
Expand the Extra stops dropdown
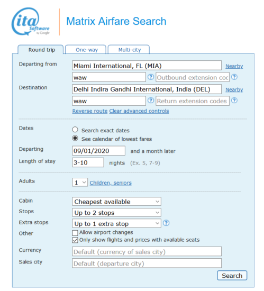[116, 224]
